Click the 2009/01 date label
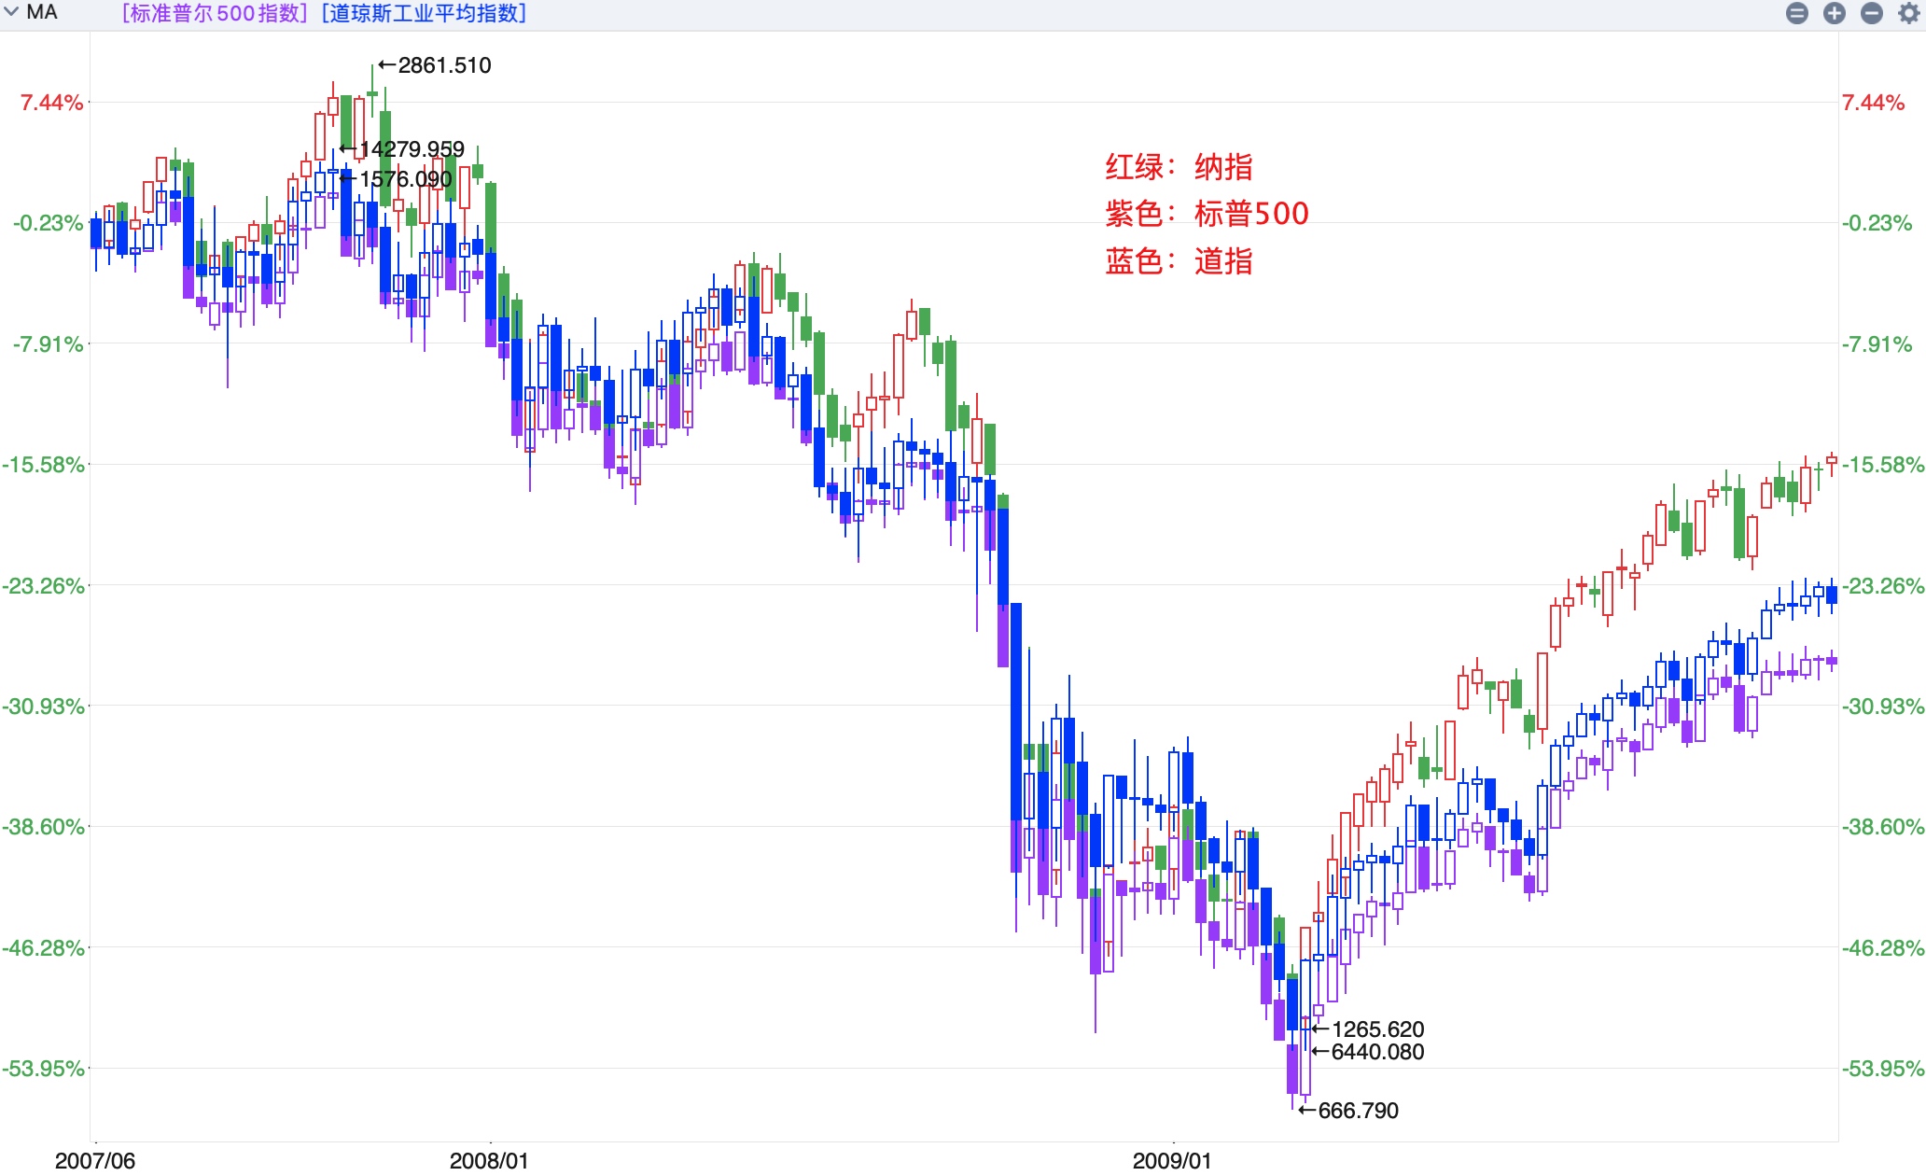Image resolution: width=1926 pixels, height=1176 pixels. tap(1172, 1160)
